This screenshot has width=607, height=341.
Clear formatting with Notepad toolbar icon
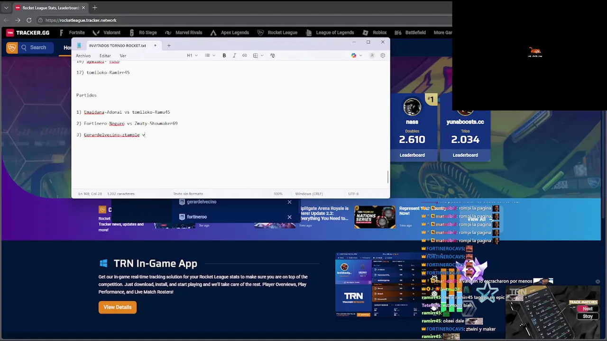(x=272, y=55)
